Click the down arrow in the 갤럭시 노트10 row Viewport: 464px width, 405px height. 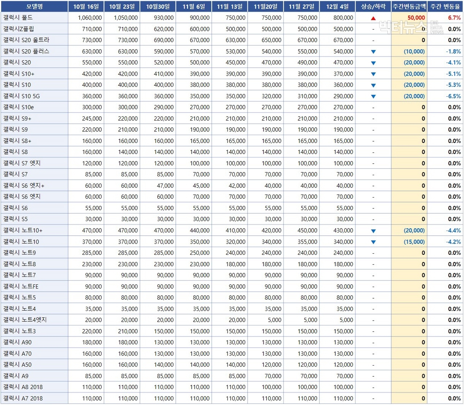(x=373, y=242)
